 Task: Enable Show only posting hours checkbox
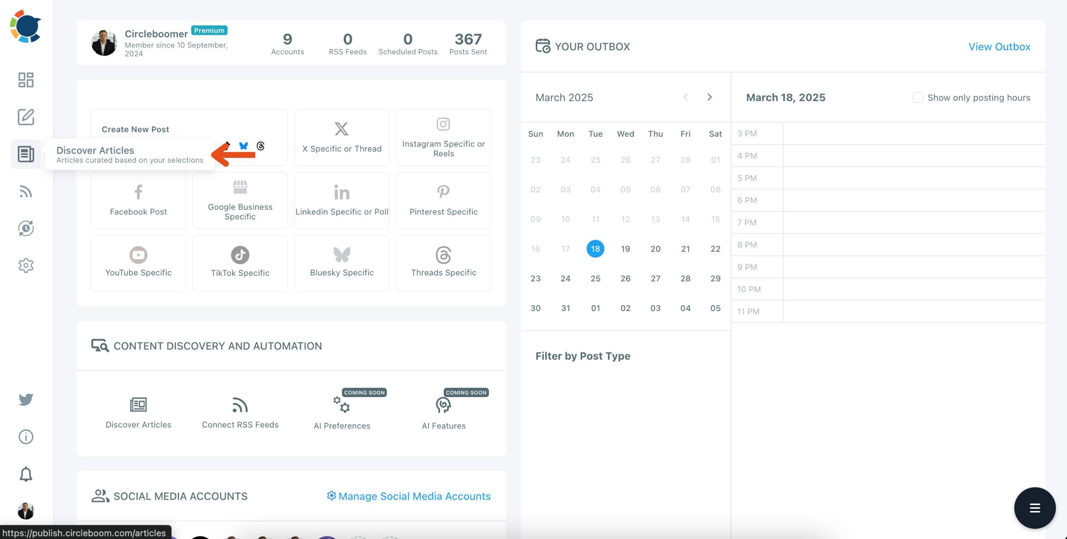(918, 97)
